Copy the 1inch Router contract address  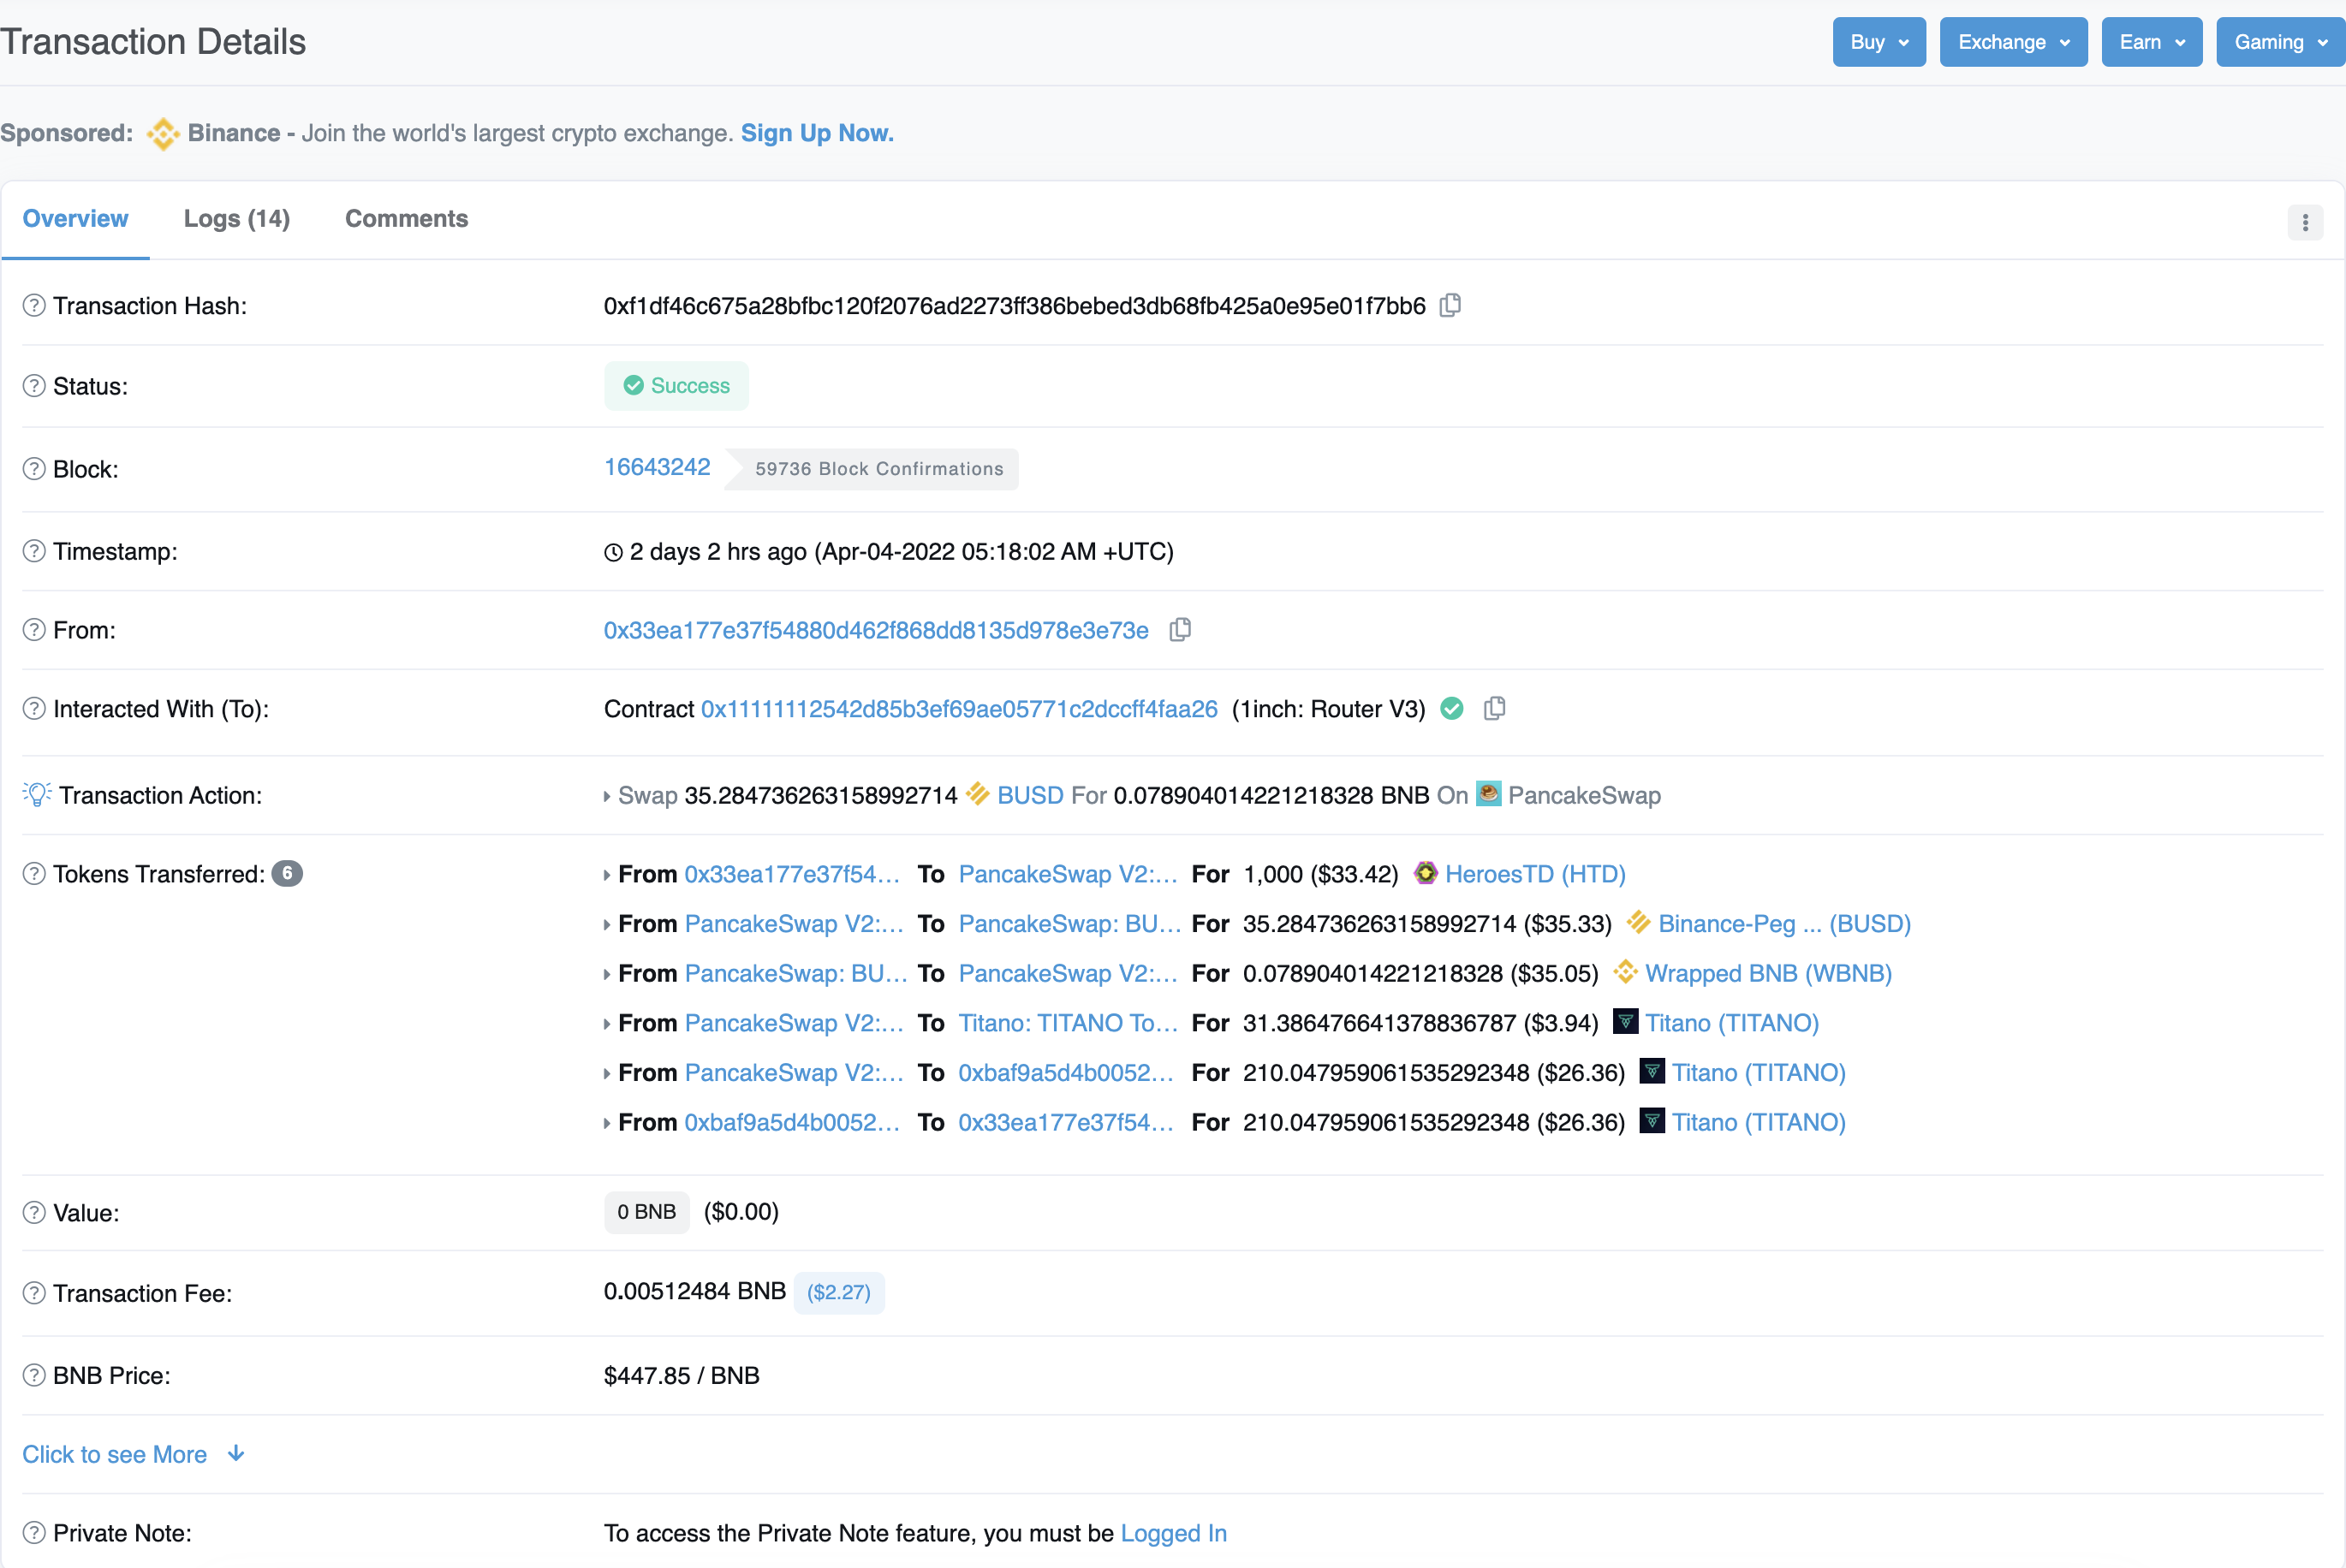1495,709
